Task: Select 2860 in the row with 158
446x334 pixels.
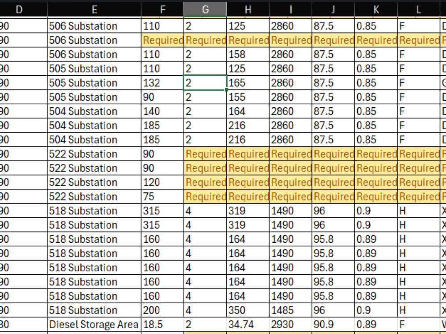Action: click(x=290, y=54)
